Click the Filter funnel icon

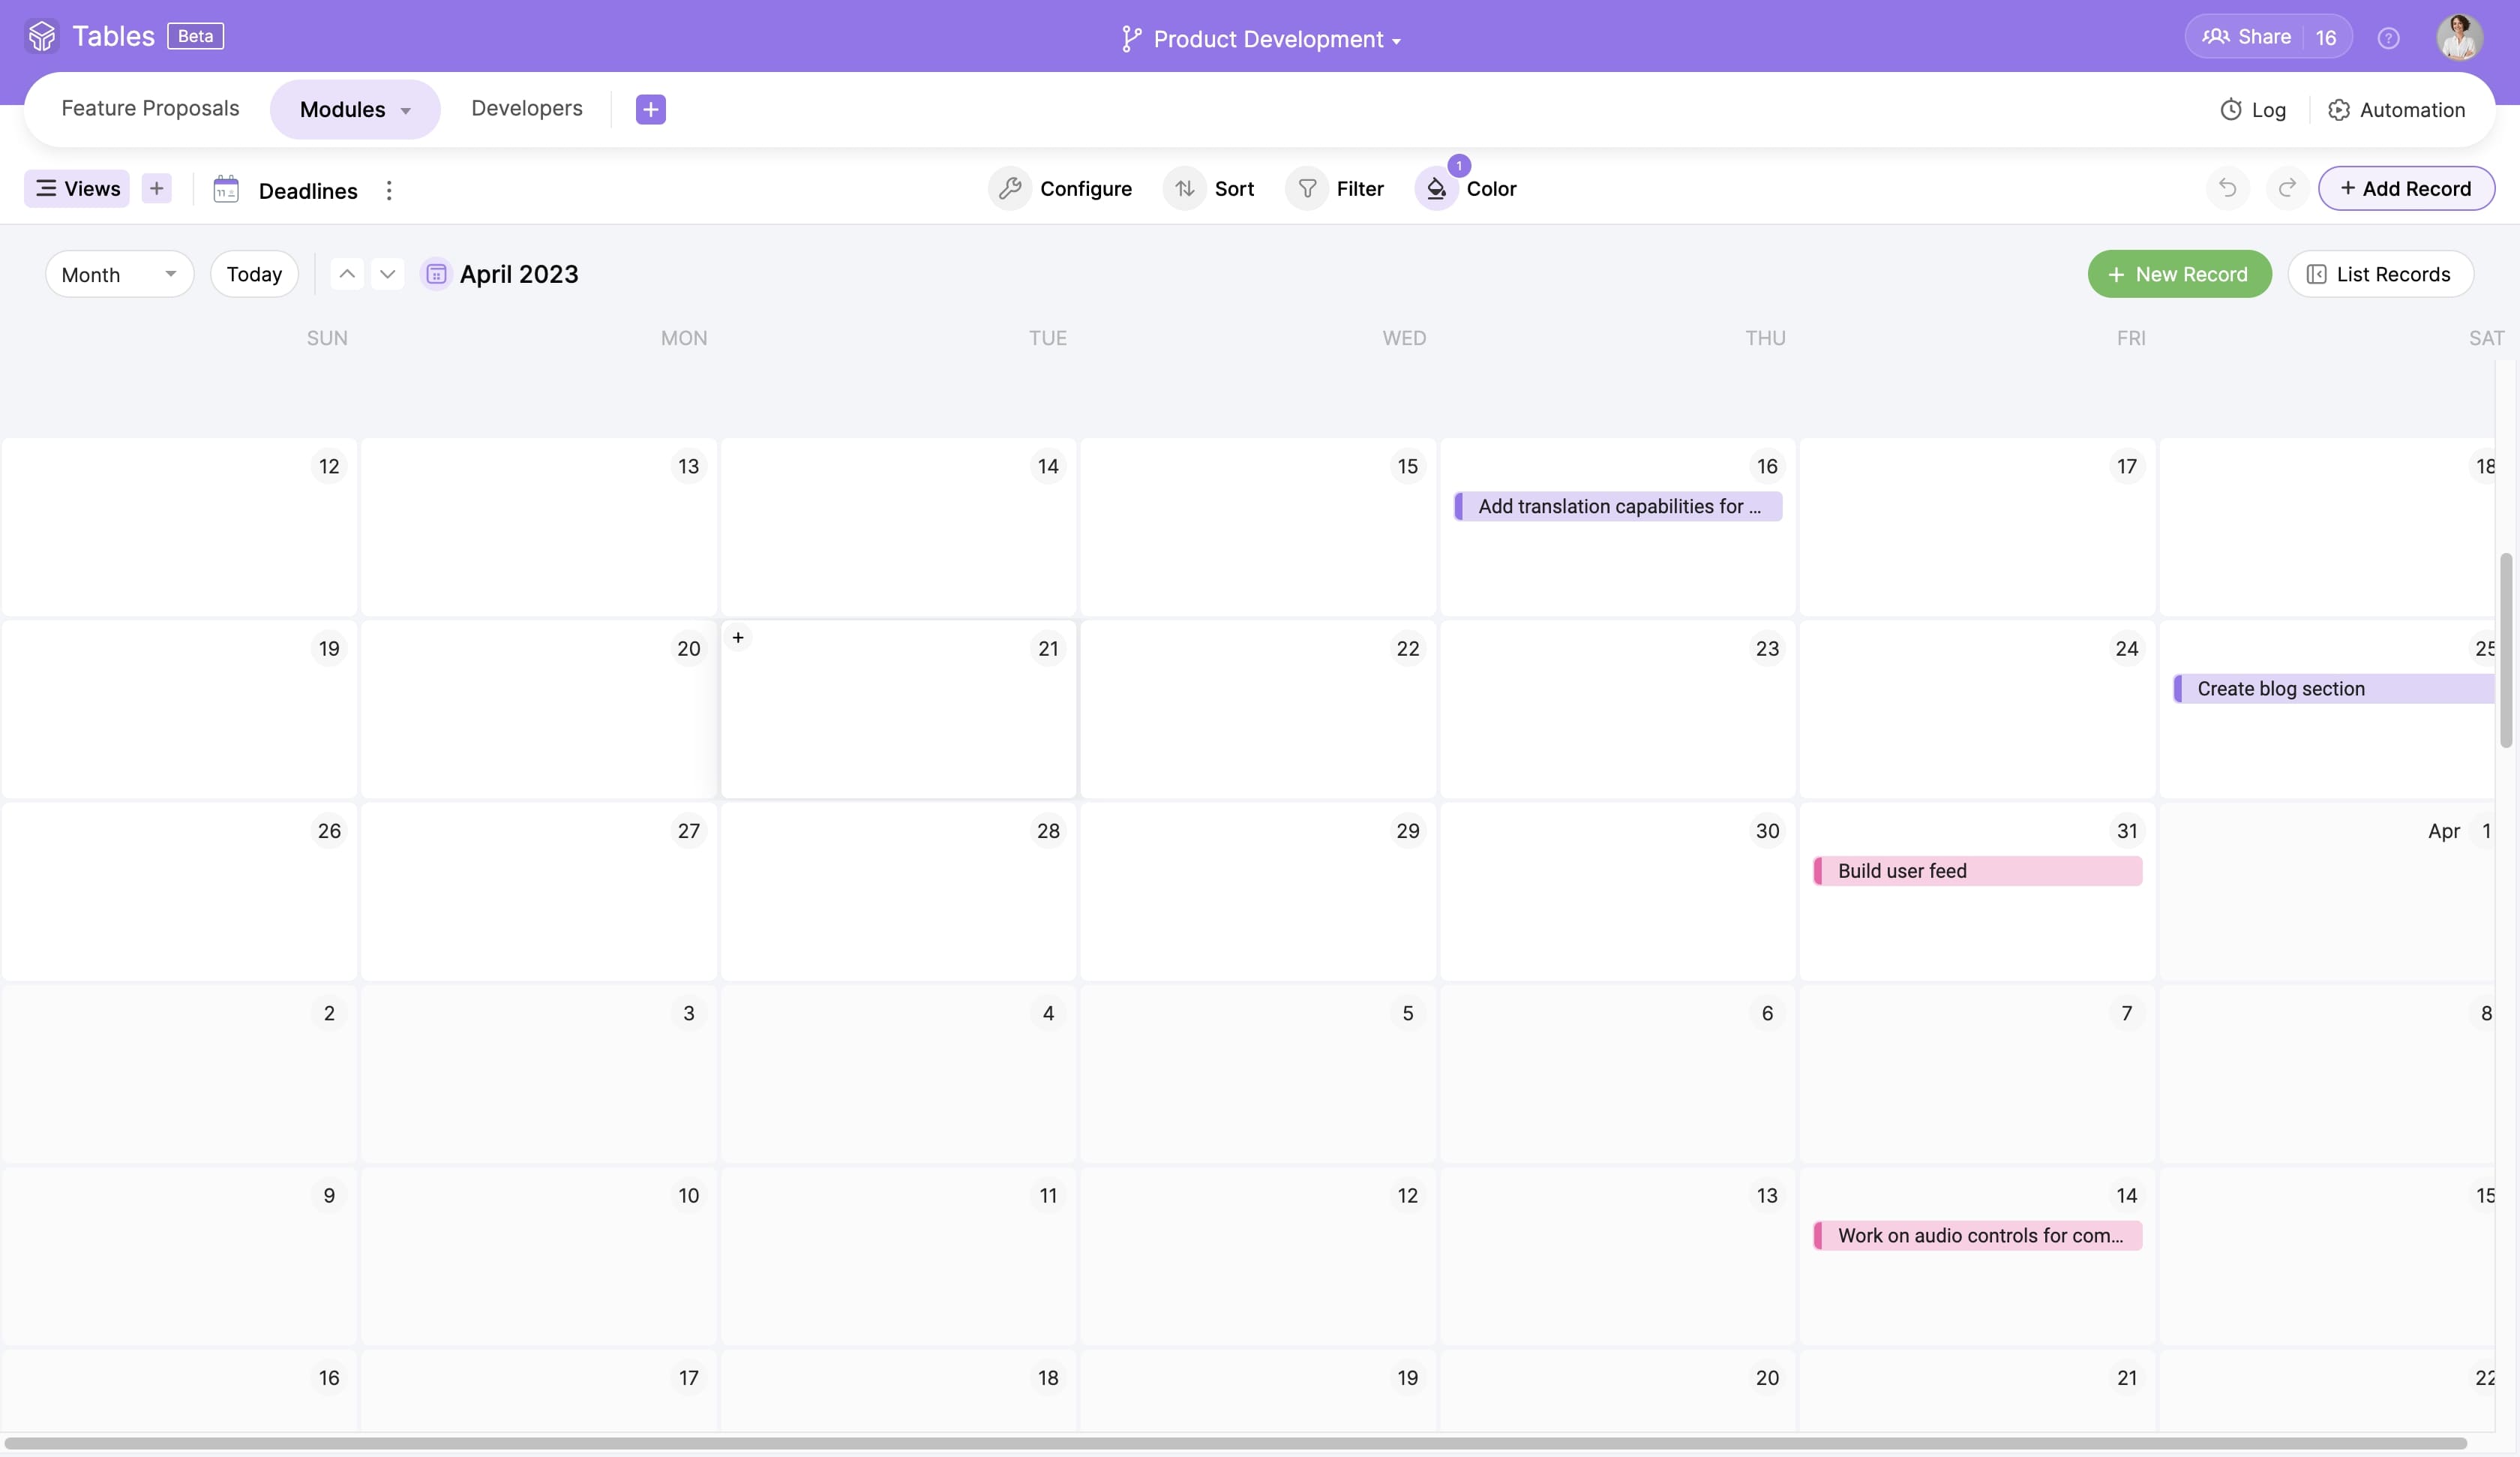click(1307, 188)
